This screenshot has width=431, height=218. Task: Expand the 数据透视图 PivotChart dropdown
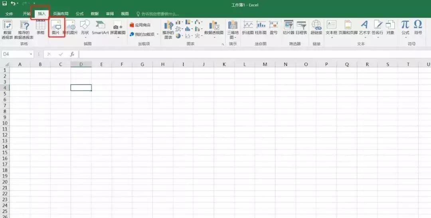coord(215,37)
